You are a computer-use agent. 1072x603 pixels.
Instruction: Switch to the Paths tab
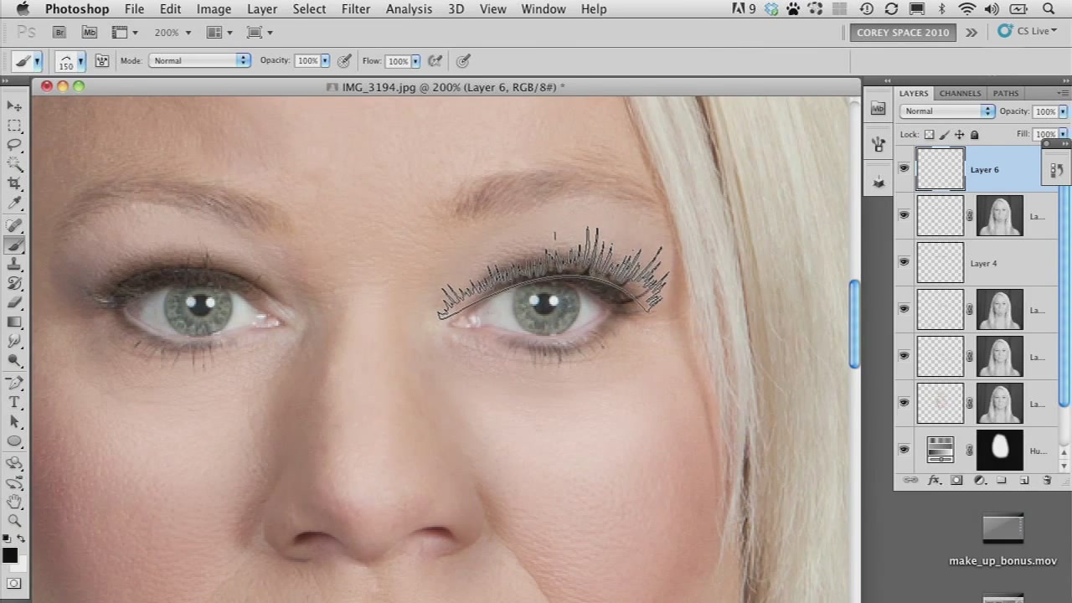(x=1006, y=93)
